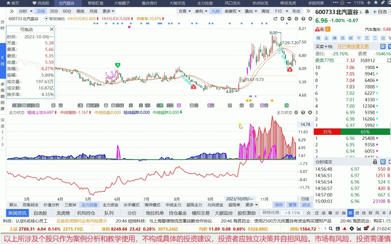
Task: Toggle the 画线 drawing mode
Action: pyautogui.click(x=265, y=11)
